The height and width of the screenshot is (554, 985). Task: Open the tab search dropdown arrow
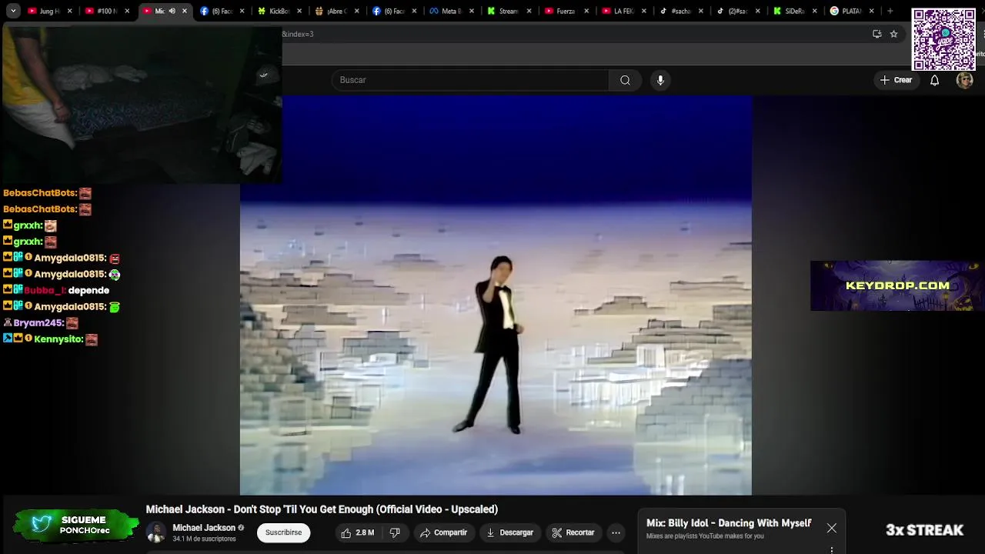coord(13,11)
